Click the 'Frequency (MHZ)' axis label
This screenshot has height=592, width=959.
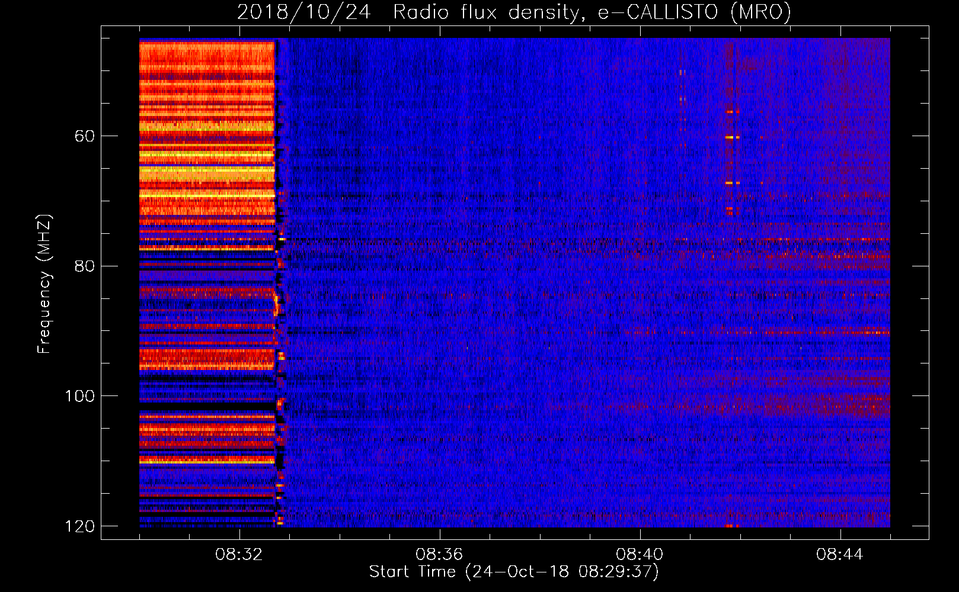click(44, 284)
